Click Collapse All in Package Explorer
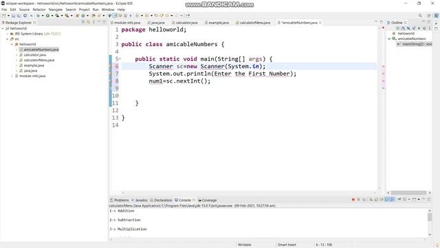Image resolution: width=440 pixels, height=248 pixels. click(x=83, y=22)
